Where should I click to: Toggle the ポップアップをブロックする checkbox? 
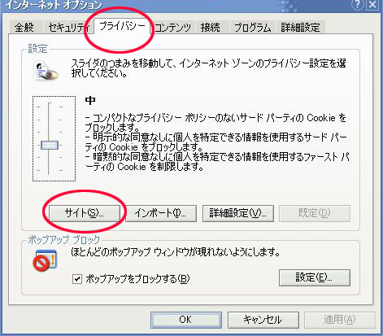point(77,278)
